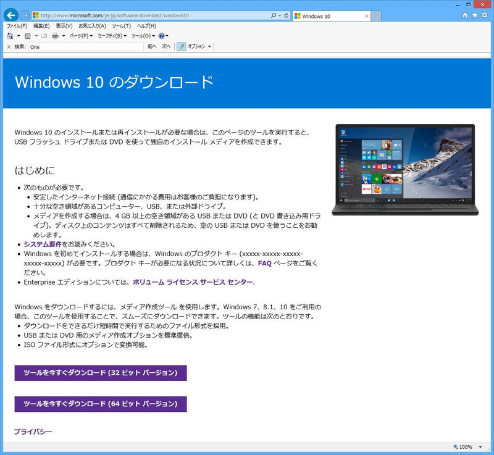
Task: Click 次へ to find next match
Action: pyautogui.click(x=166, y=46)
